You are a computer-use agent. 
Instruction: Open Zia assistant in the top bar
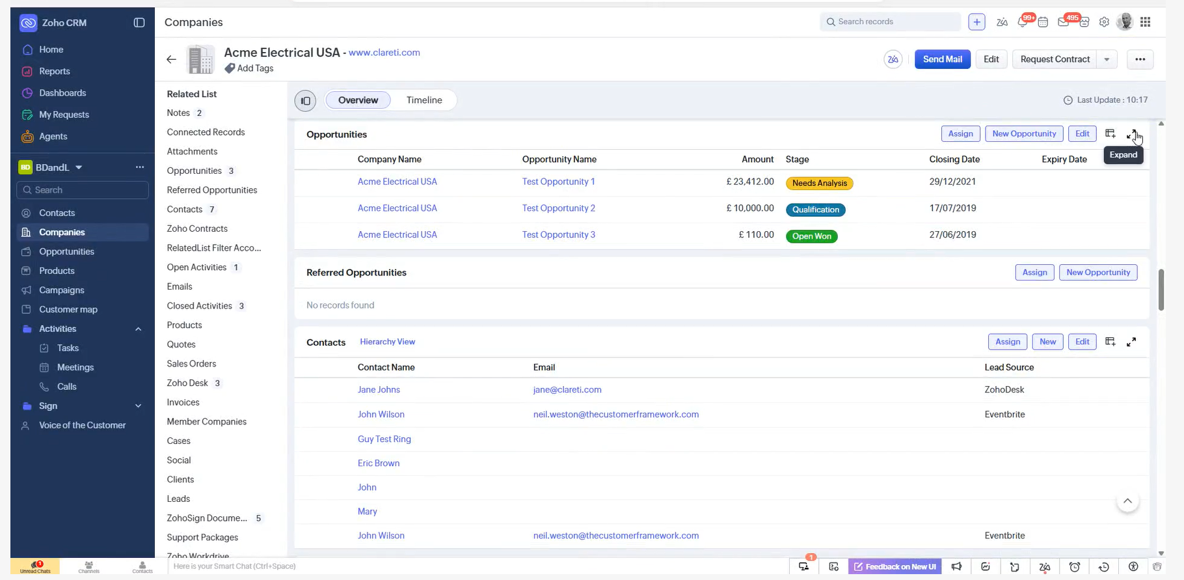click(x=1002, y=22)
